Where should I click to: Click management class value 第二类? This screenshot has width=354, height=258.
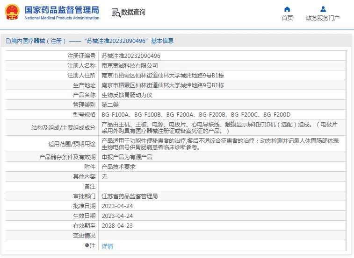(x=110, y=105)
